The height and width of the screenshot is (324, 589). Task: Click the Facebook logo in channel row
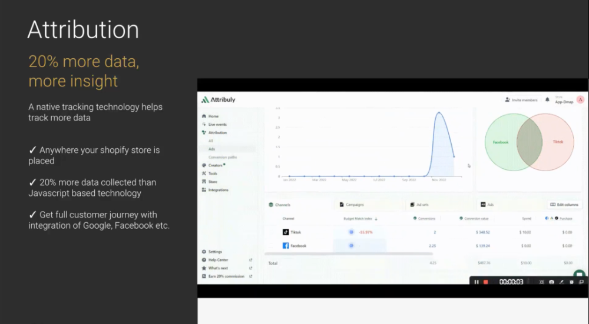(286, 246)
